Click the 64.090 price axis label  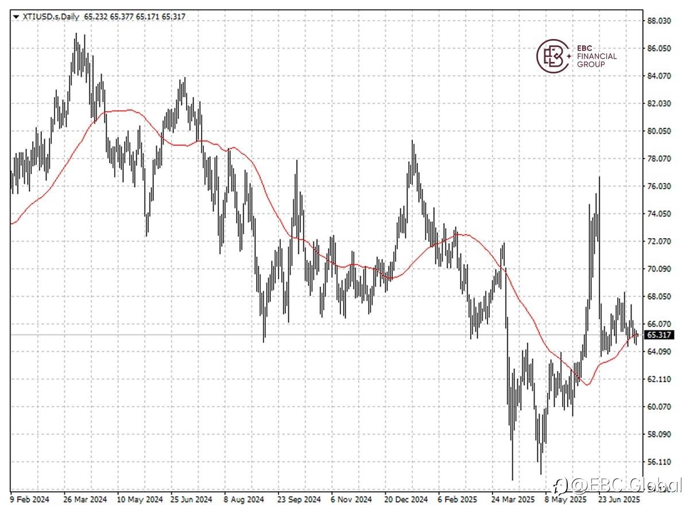tap(659, 351)
